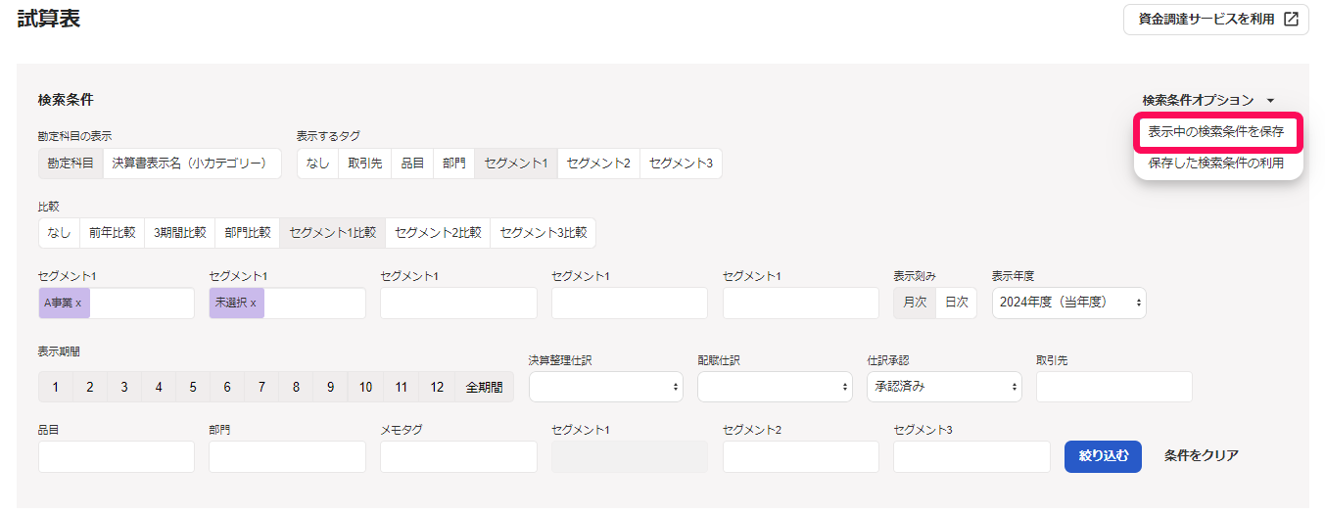This screenshot has width=1325, height=515.
Task: Click the 絞り込む button
Action: pos(1103,455)
